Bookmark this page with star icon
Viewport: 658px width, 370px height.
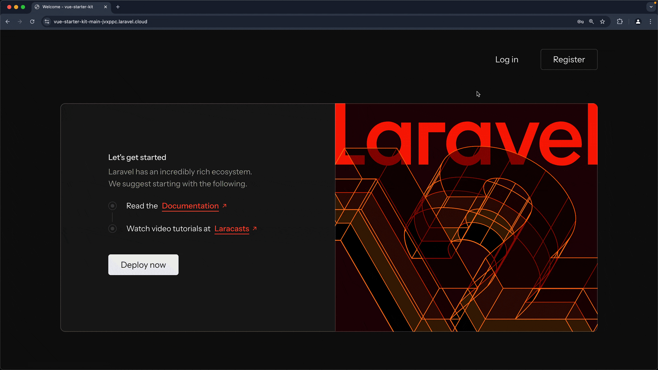(x=602, y=22)
